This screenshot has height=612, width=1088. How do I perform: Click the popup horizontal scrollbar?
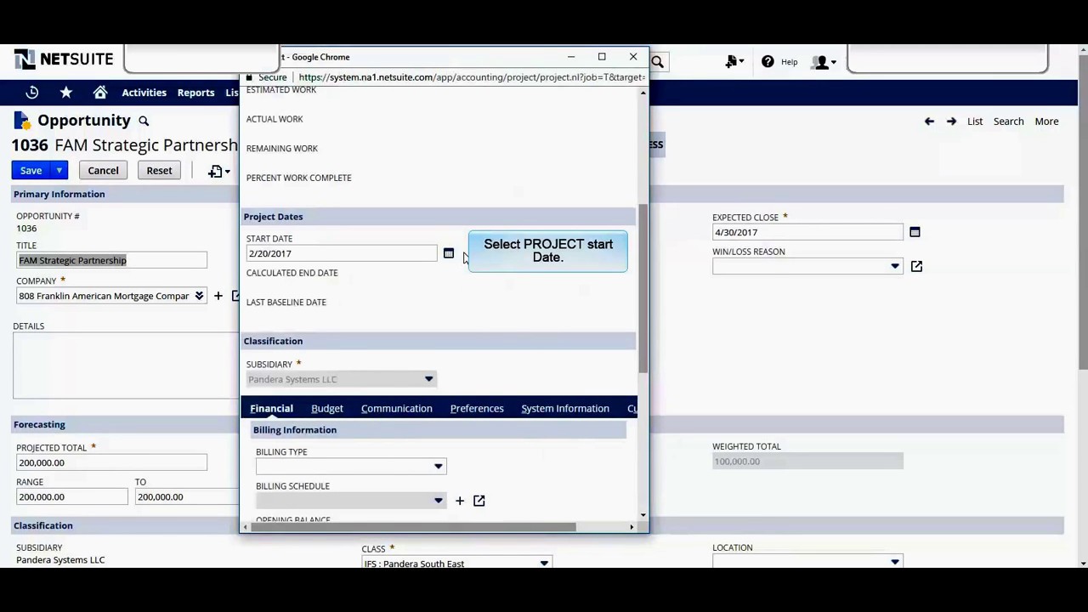pos(412,527)
